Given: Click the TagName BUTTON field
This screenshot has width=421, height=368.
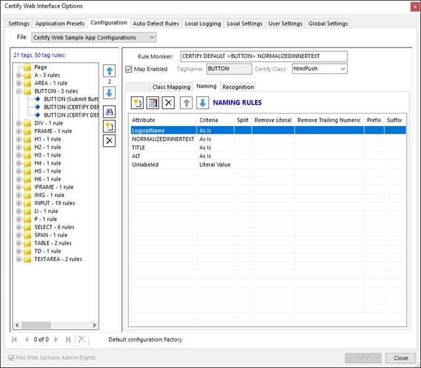Looking at the screenshot, I should (229, 69).
